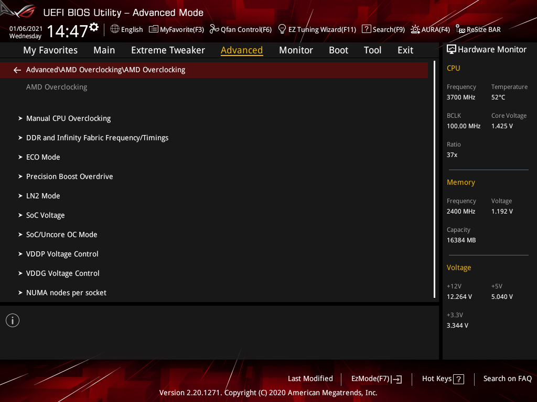This screenshot has height=402, width=537.
Task: Open Hot Keys help icon
Action: tap(458, 379)
